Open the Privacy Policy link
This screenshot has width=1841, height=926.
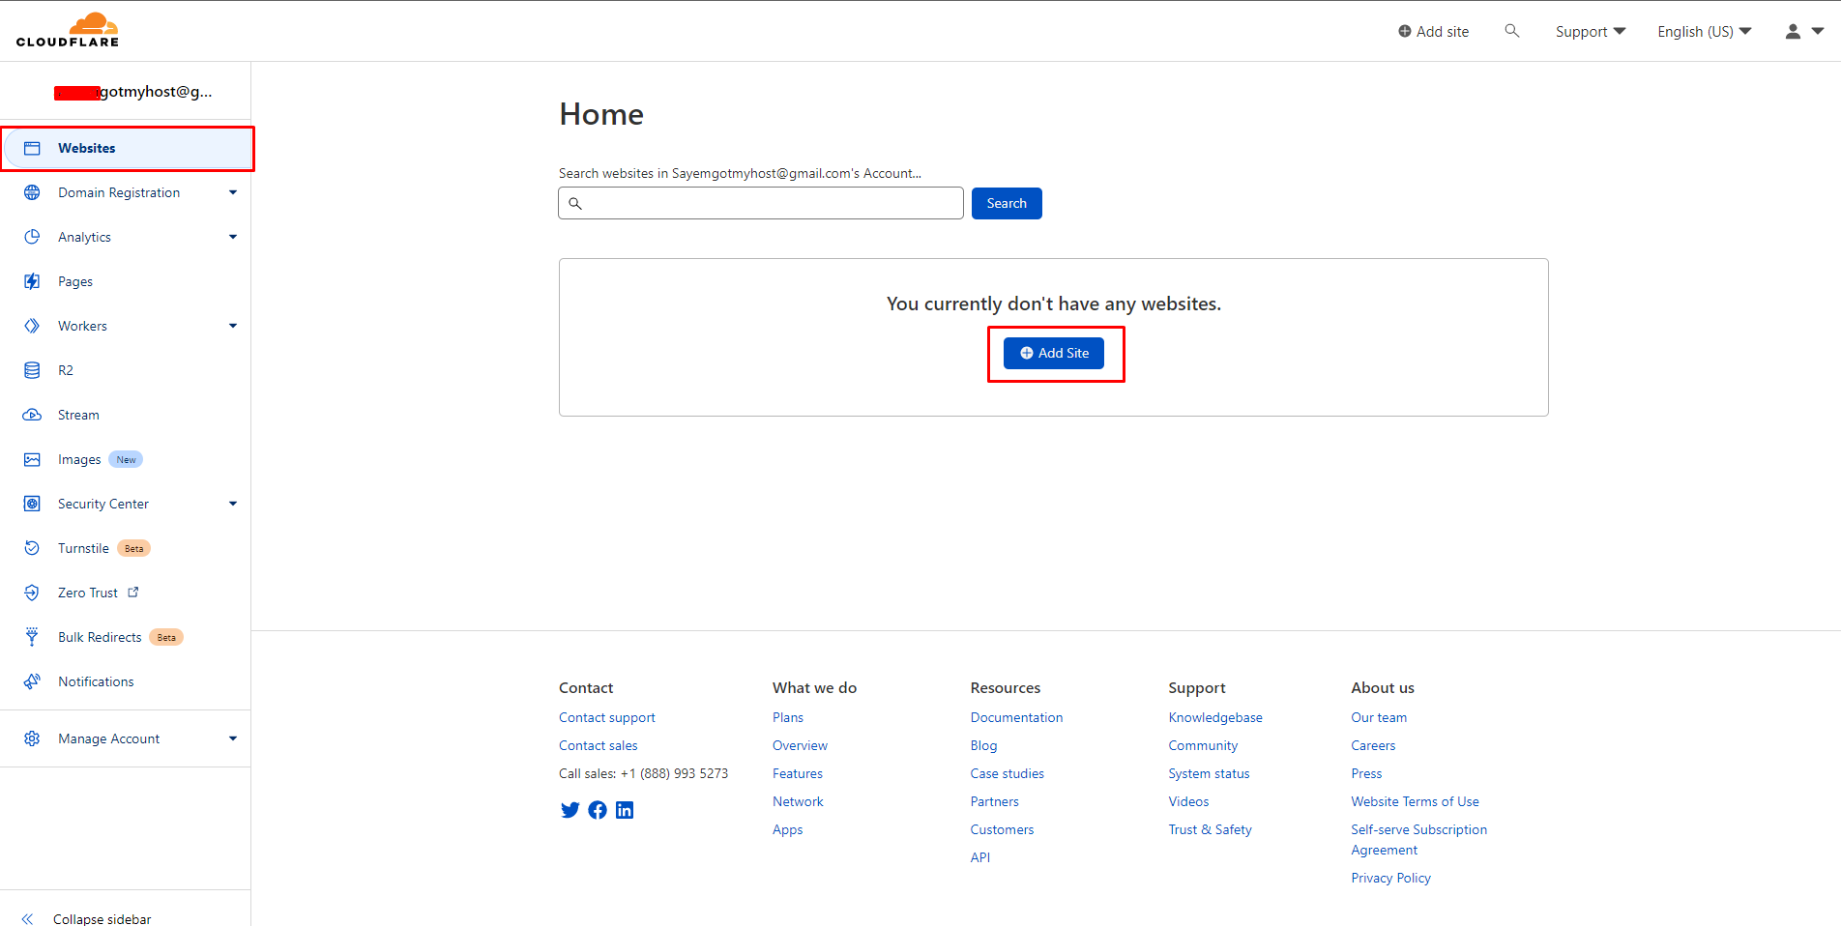point(1390,878)
